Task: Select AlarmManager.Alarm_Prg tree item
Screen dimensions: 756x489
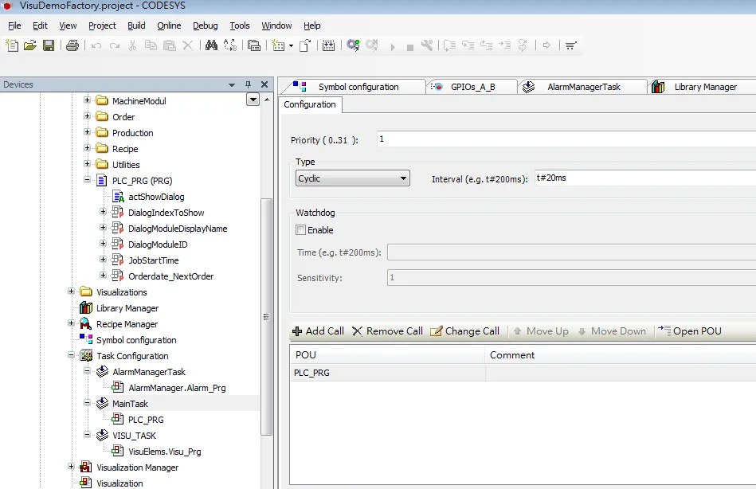Action: [177, 388]
